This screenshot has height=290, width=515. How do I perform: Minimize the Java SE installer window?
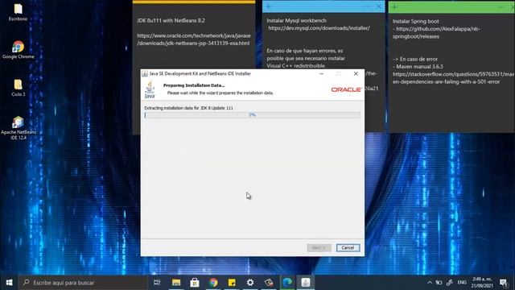click(322, 73)
